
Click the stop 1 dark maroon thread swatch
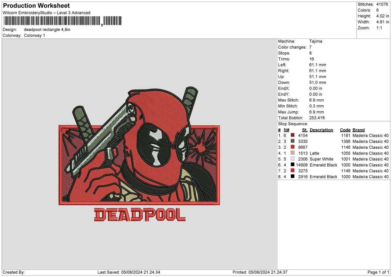293,135
